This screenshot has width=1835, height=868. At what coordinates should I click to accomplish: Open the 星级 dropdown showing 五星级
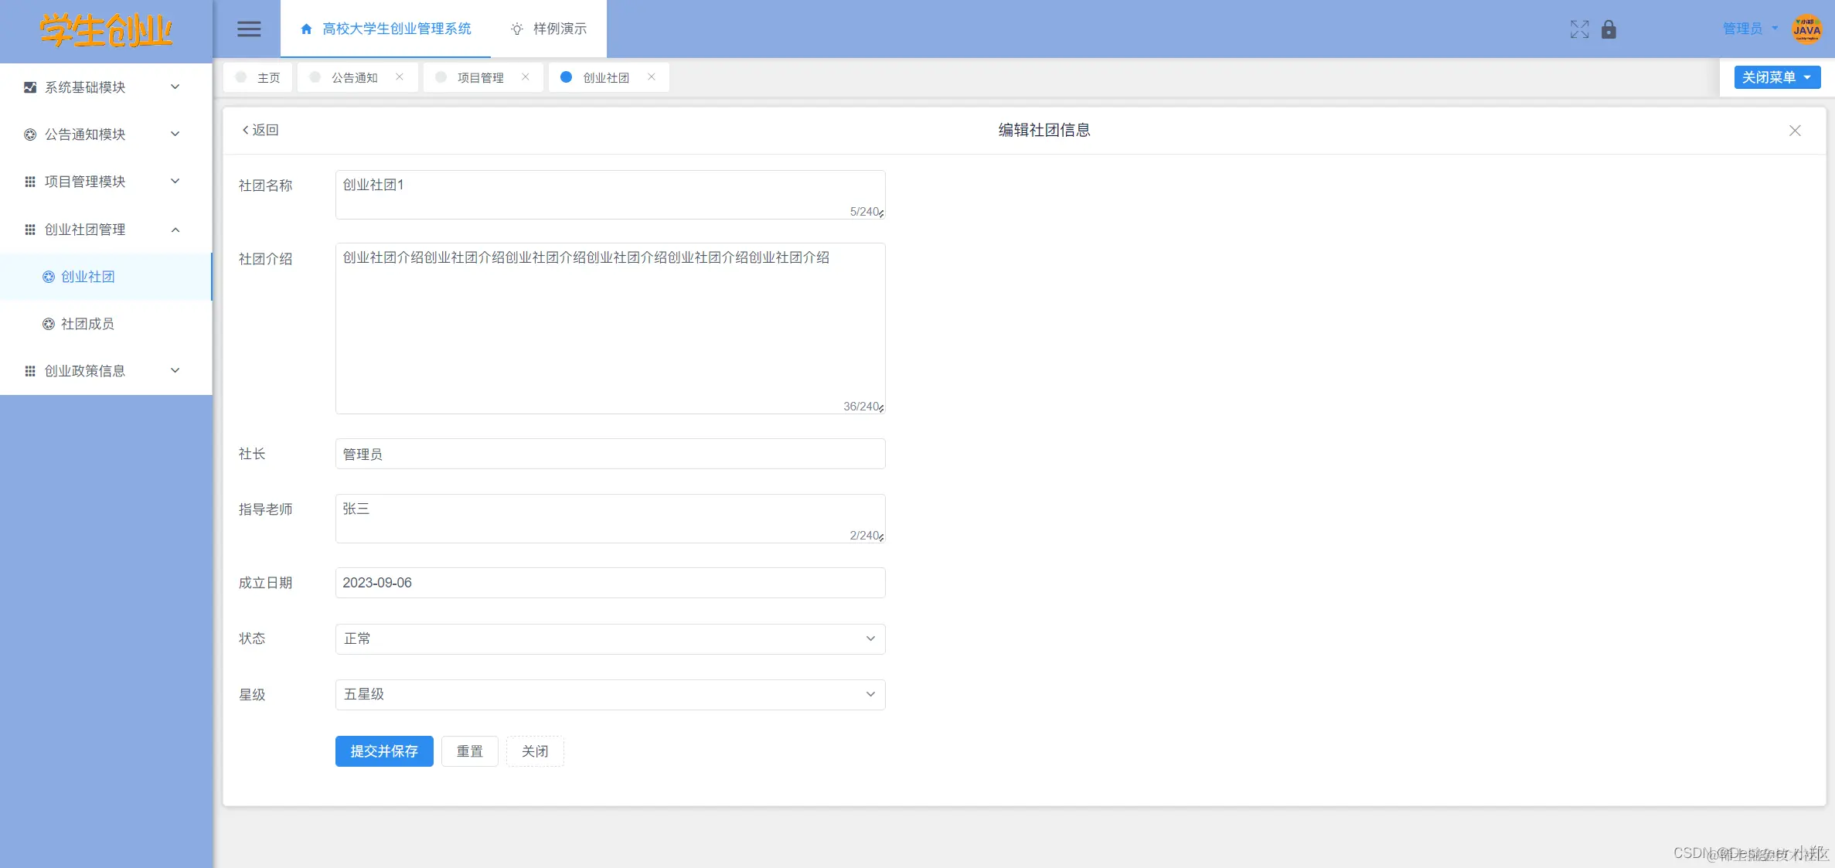(x=610, y=695)
